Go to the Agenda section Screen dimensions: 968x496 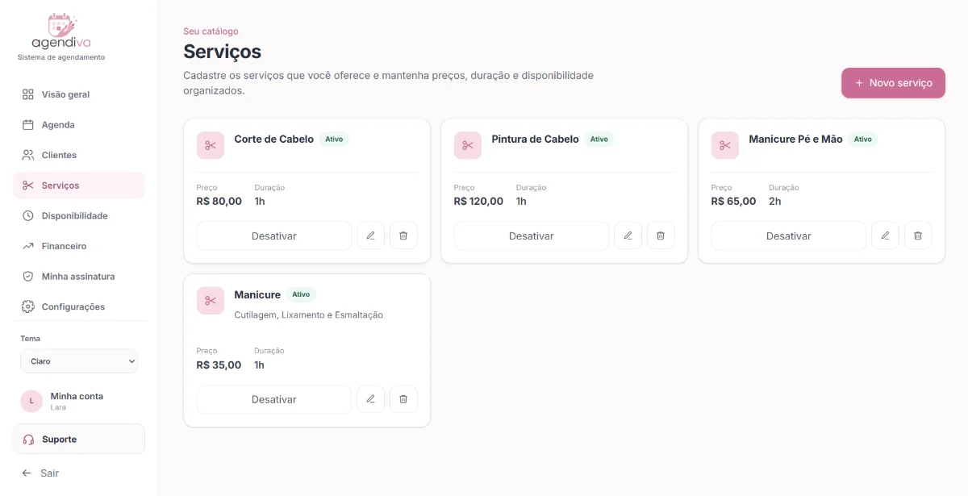click(79, 125)
